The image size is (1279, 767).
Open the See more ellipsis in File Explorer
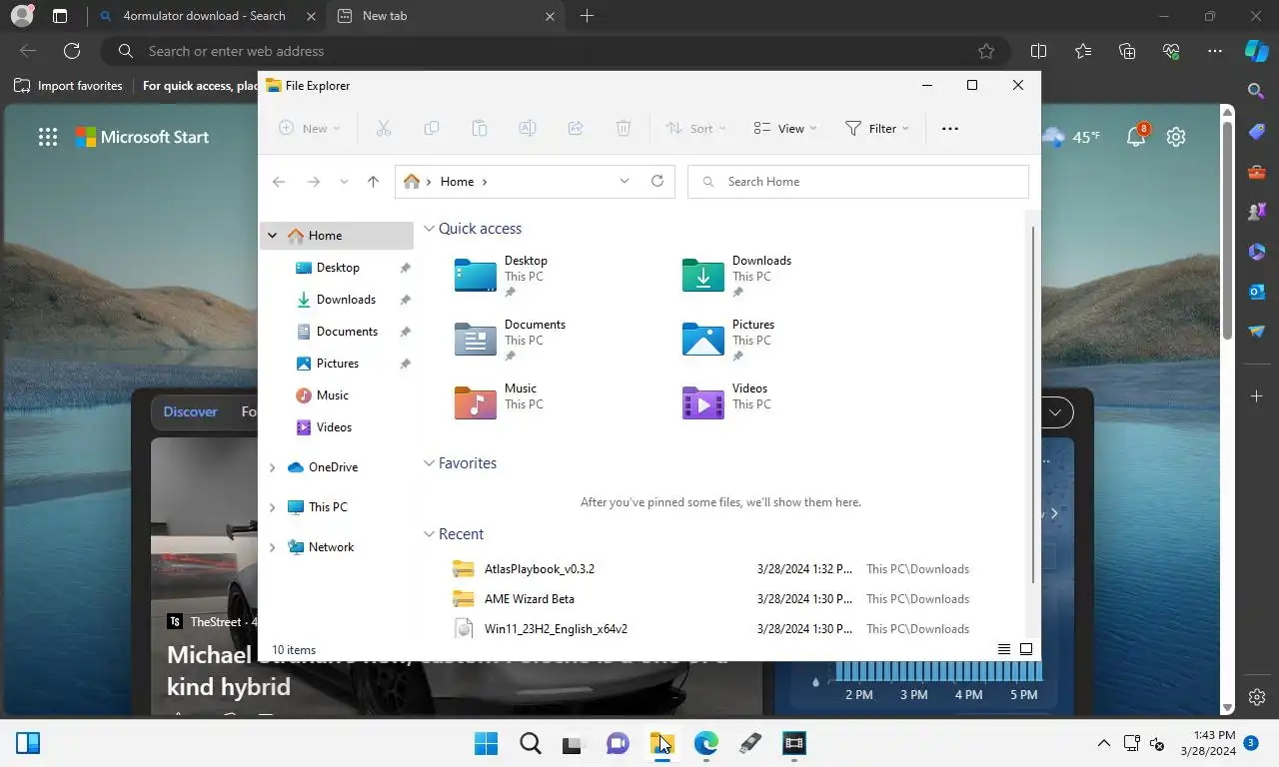[950, 128]
